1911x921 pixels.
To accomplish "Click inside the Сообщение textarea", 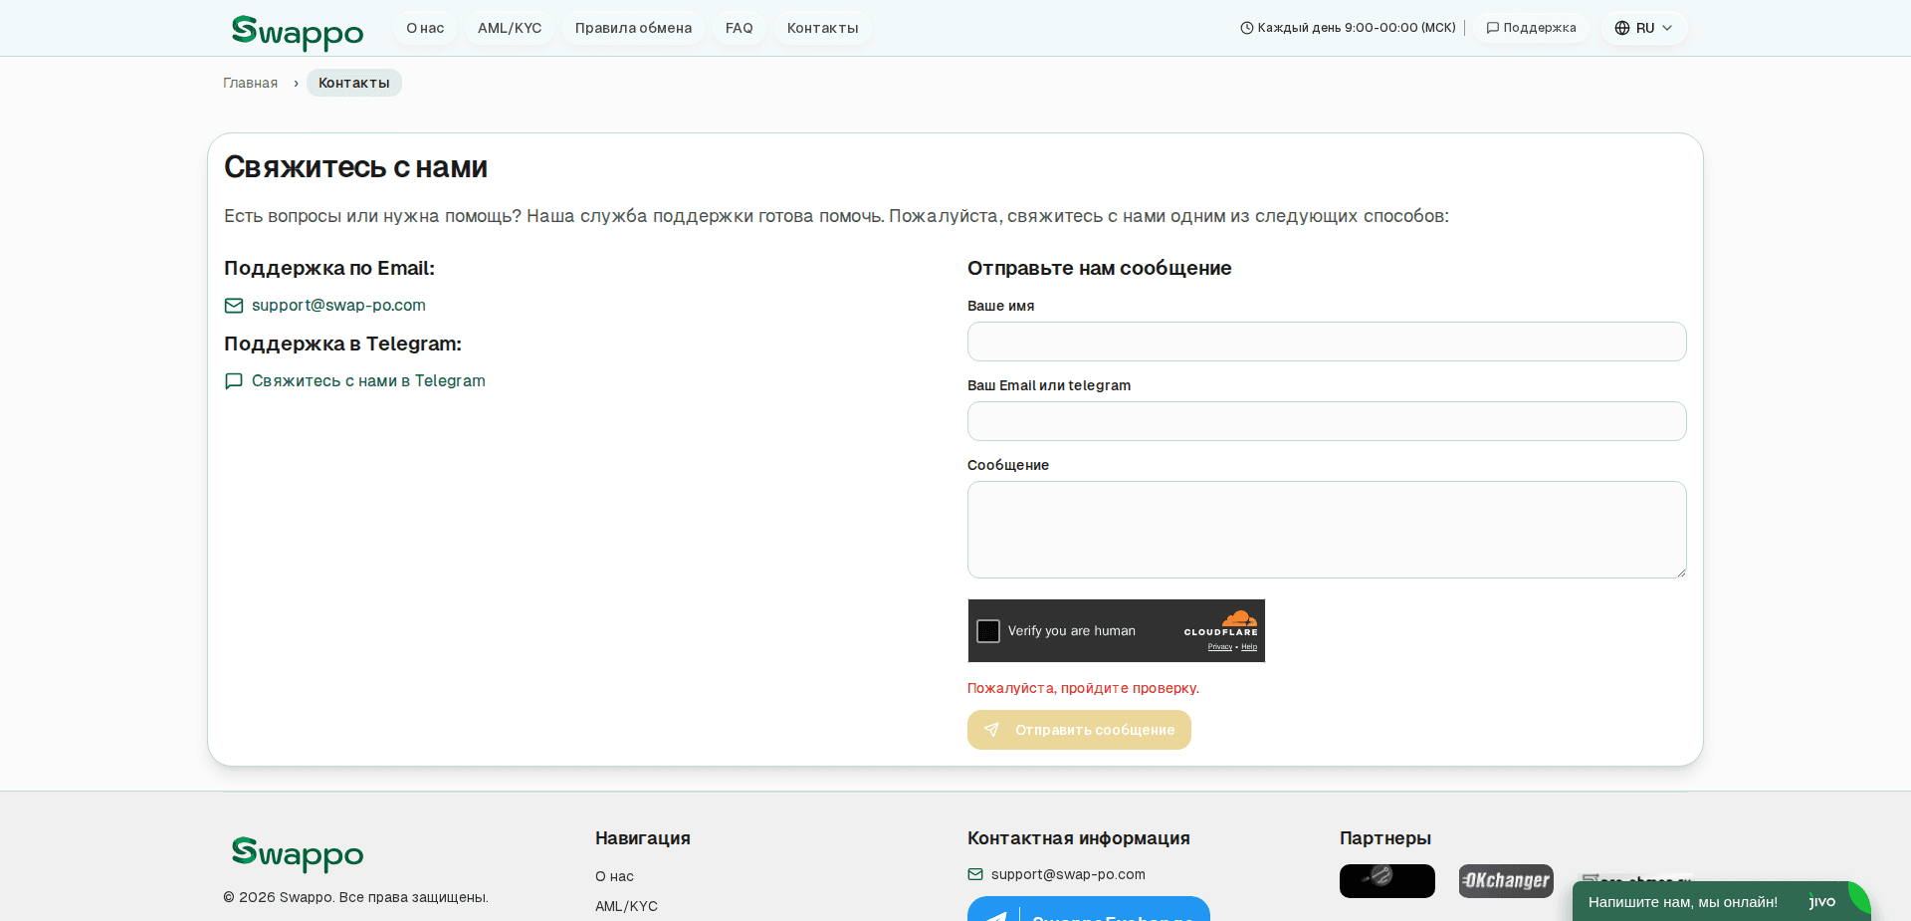I will 1326,530.
